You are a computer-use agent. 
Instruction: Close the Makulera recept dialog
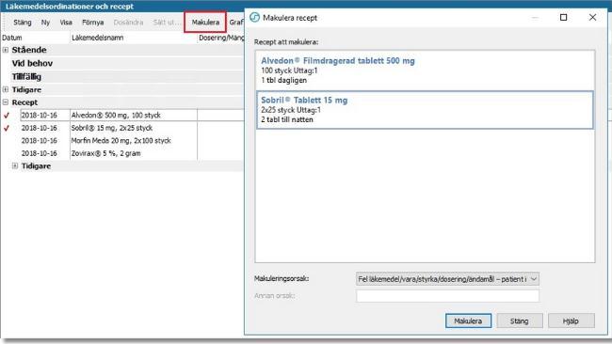click(592, 18)
